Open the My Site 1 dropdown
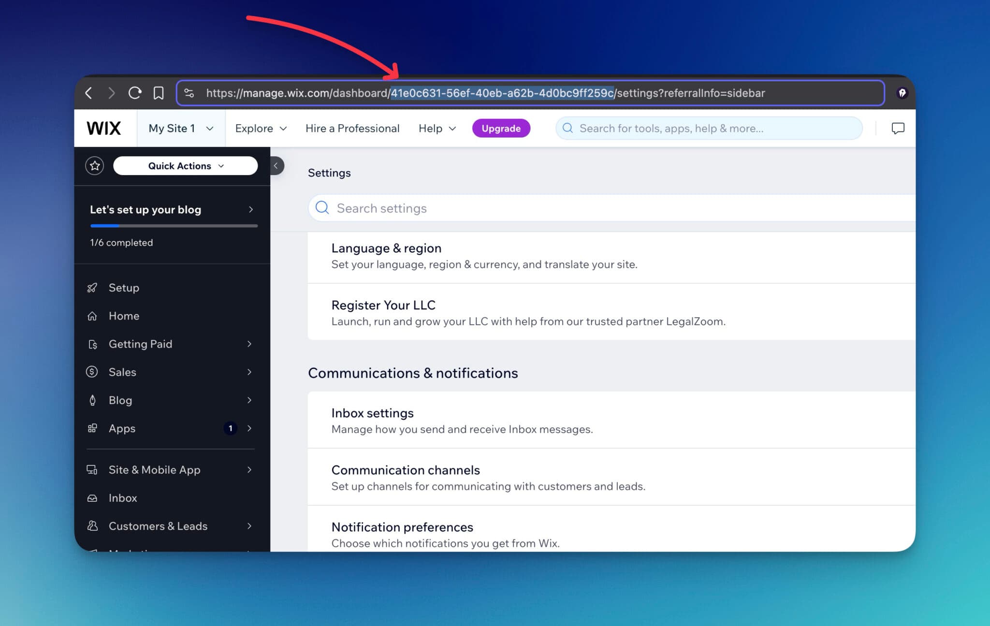 181,128
